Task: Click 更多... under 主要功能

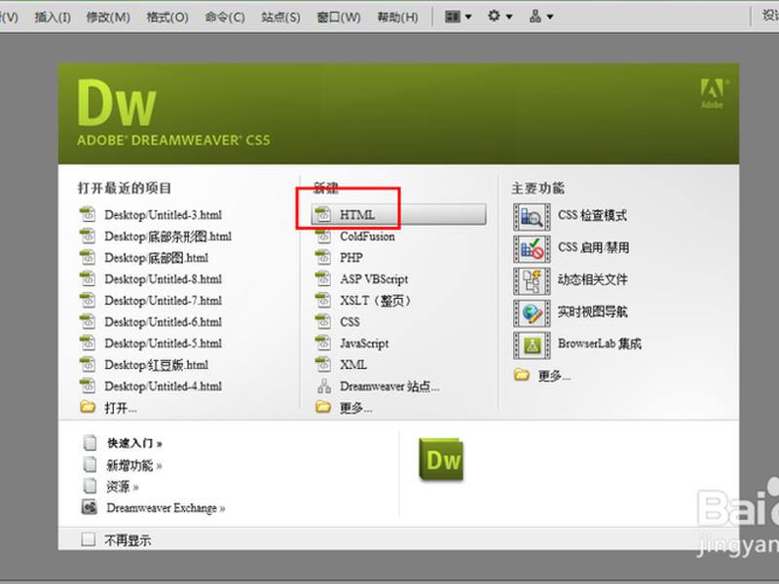Action: (x=554, y=376)
